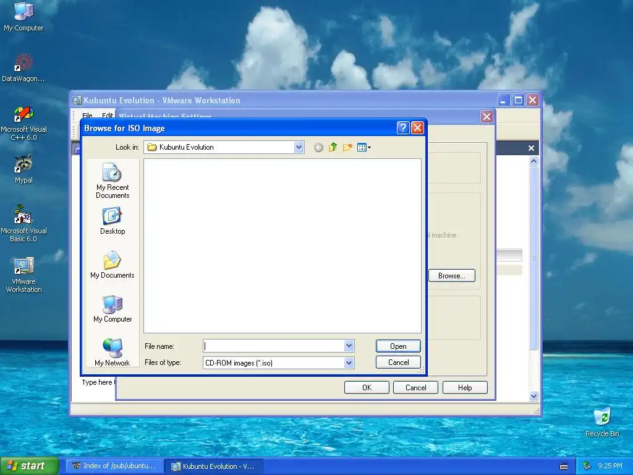
Task: Click the dialog help question mark button
Action: coord(403,128)
